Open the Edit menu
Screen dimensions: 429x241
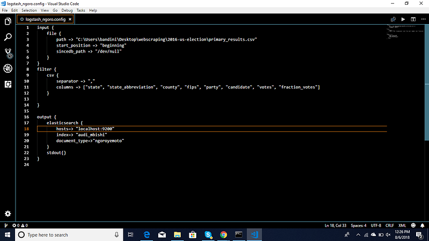[x=14, y=10]
